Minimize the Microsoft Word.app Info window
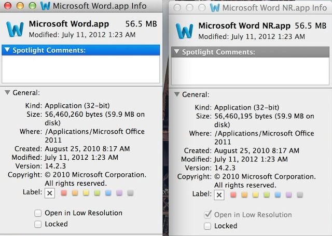 (x=20, y=6)
